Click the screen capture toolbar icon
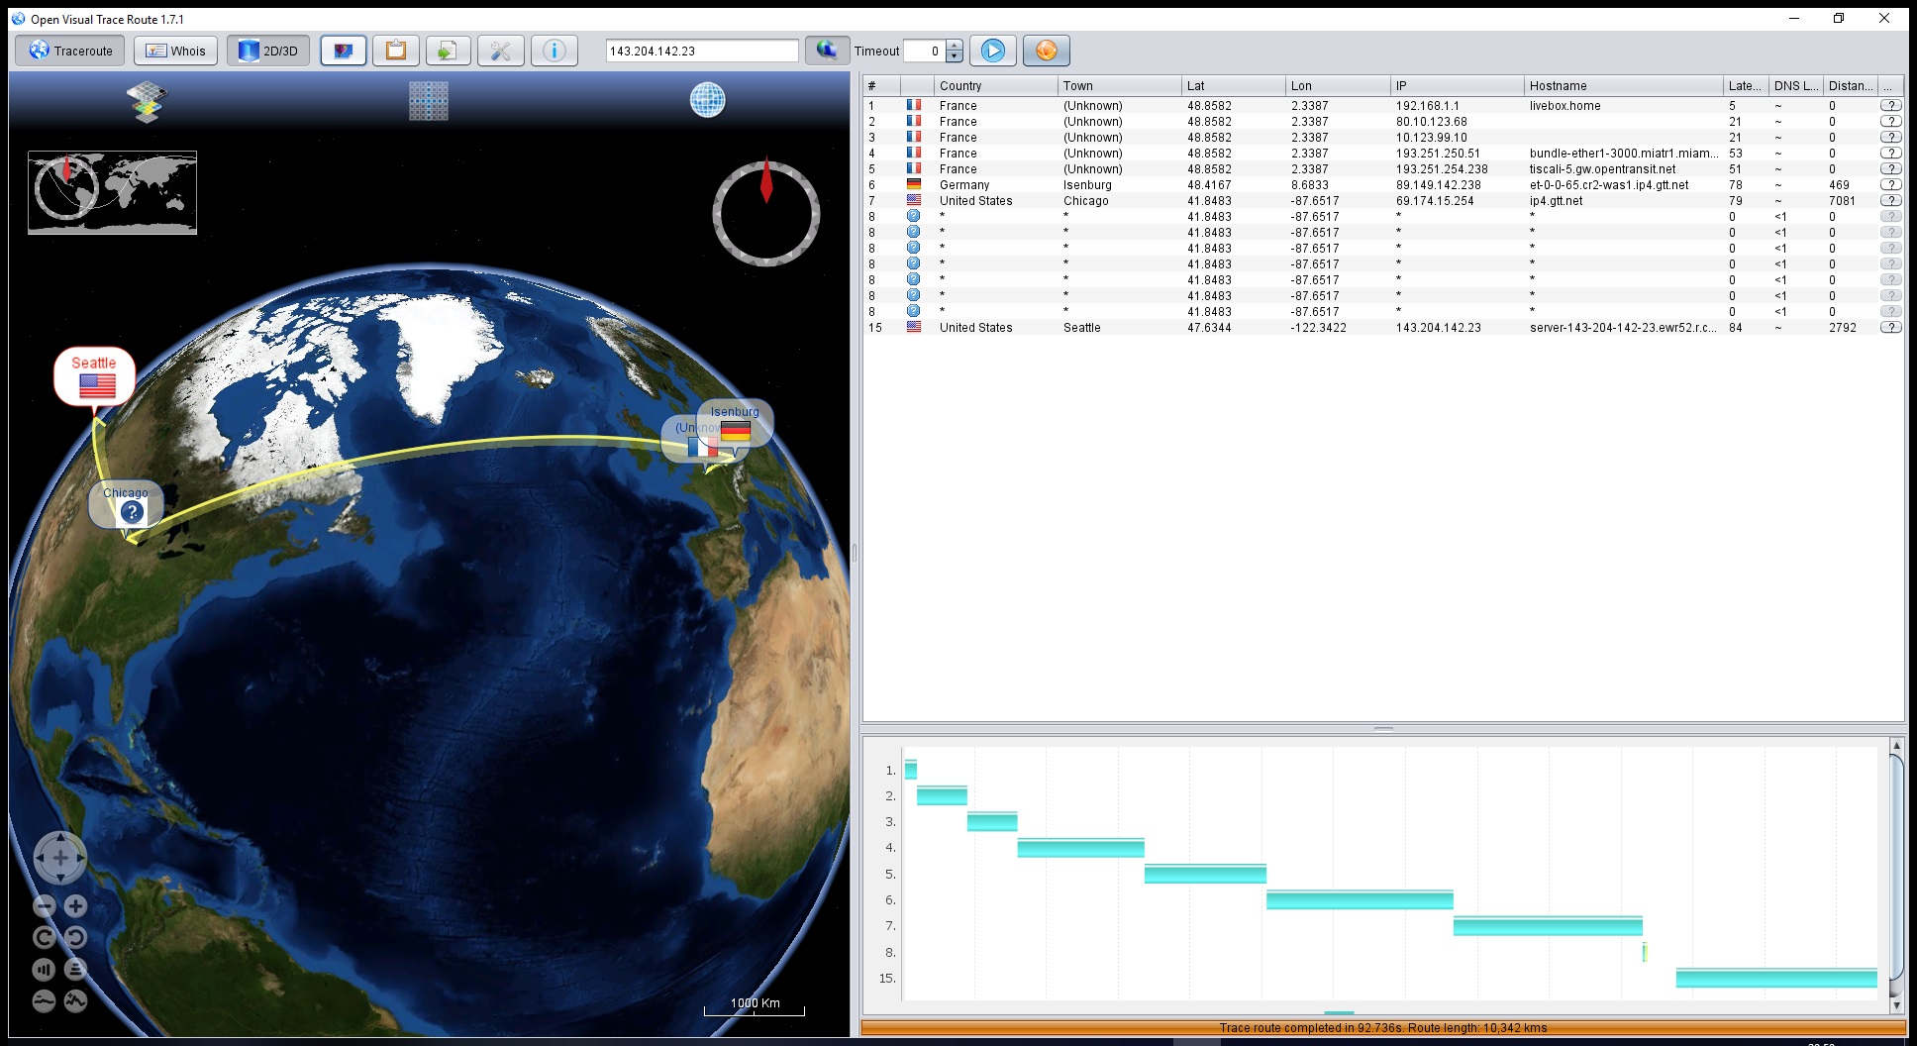This screenshot has width=1917, height=1046. [x=344, y=51]
